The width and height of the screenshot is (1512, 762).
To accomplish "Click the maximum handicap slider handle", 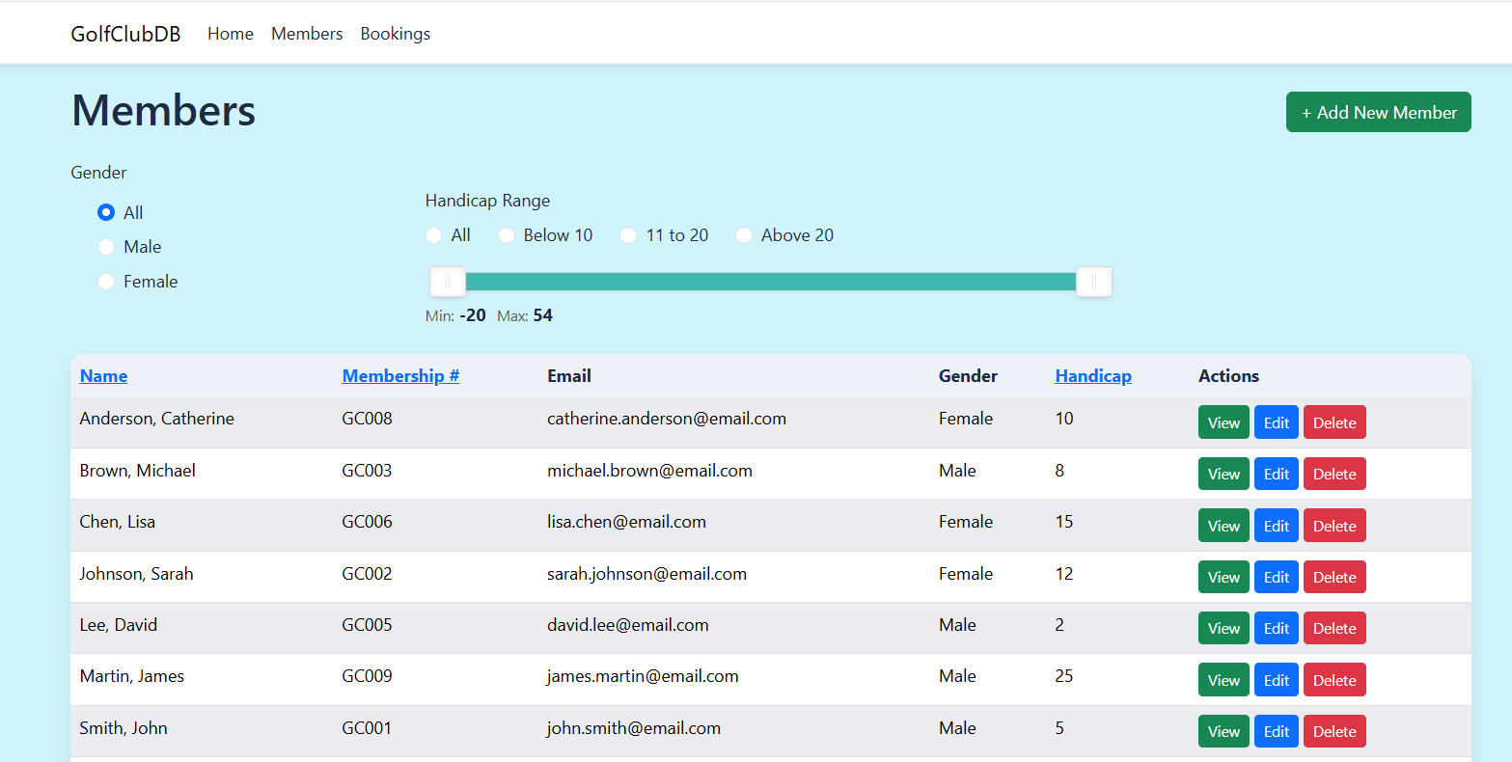I will pos(1094,282).
